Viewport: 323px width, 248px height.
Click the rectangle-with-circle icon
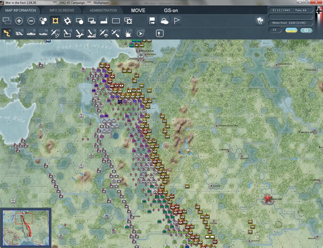point(79,21)
